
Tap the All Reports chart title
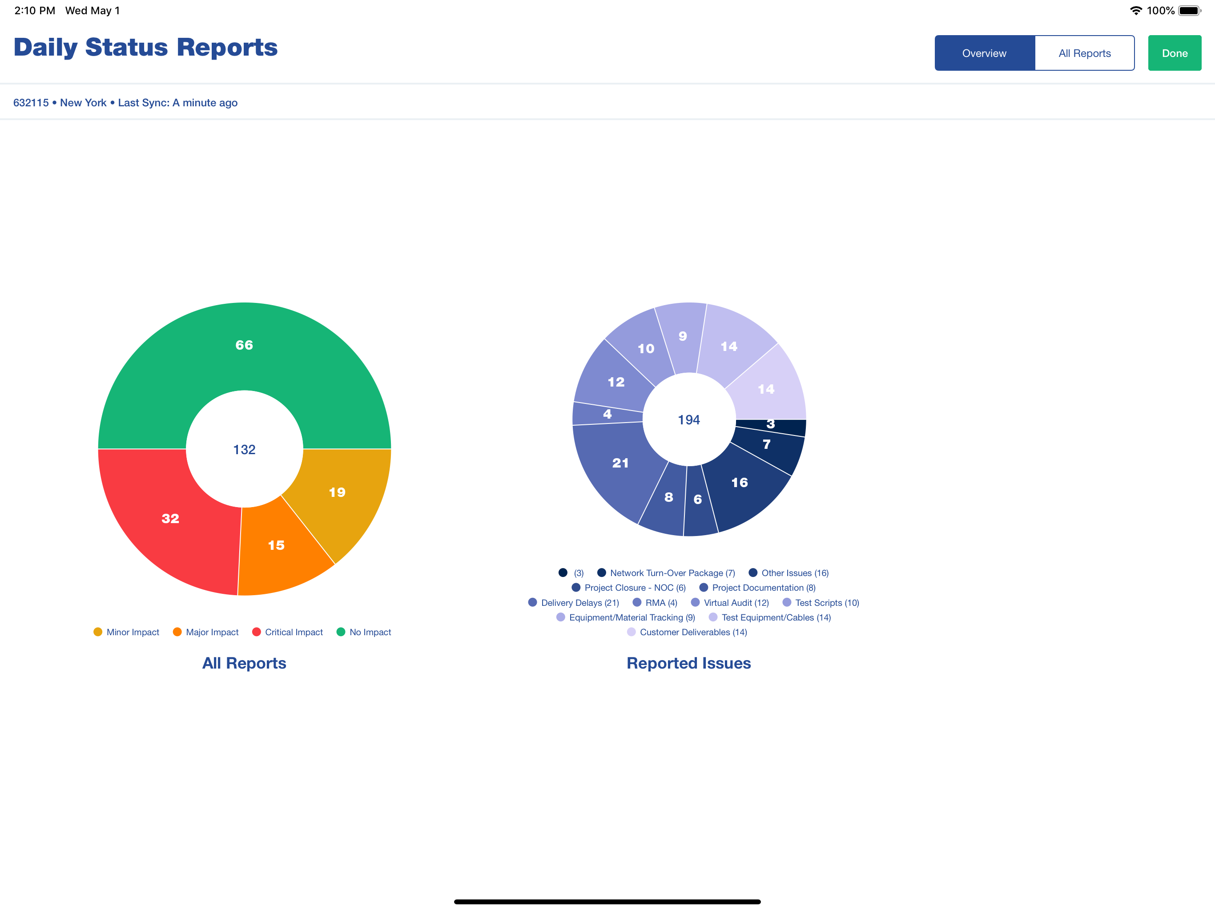245,663
